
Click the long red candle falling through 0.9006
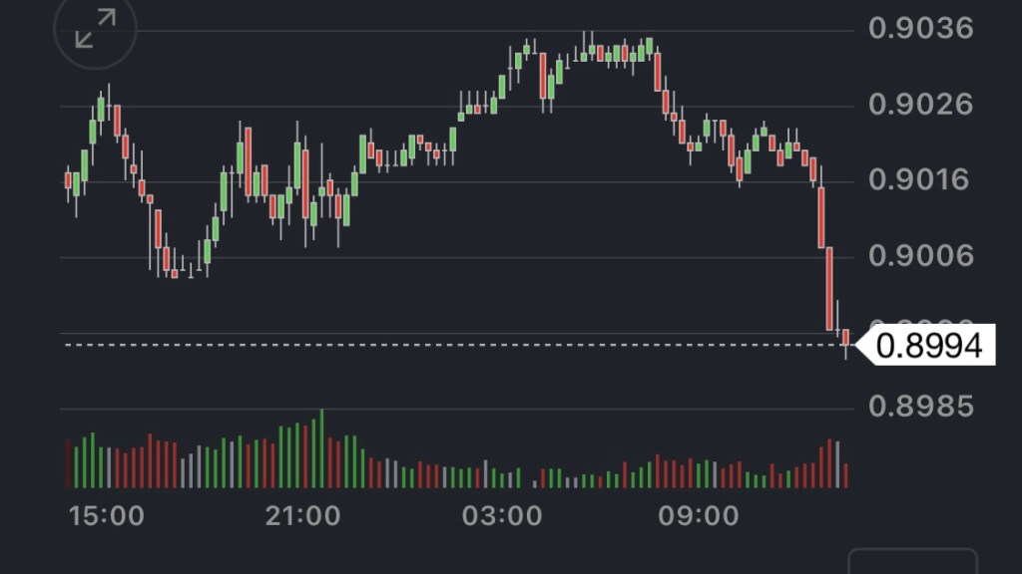[829, 289]
